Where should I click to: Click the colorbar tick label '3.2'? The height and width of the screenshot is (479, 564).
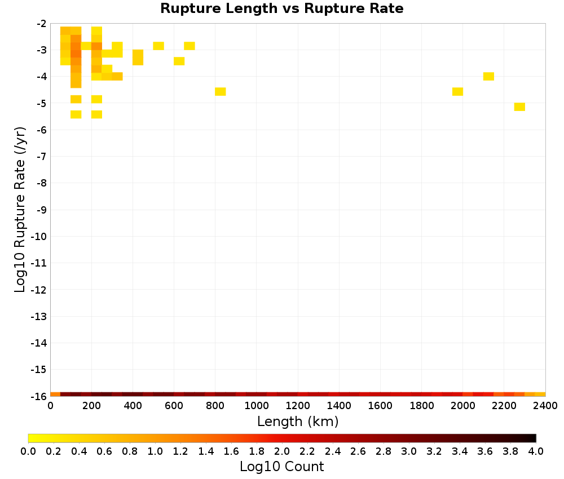click(434, 451)
